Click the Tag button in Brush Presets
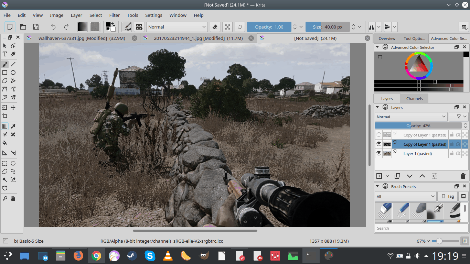 (x=448, y=197)
